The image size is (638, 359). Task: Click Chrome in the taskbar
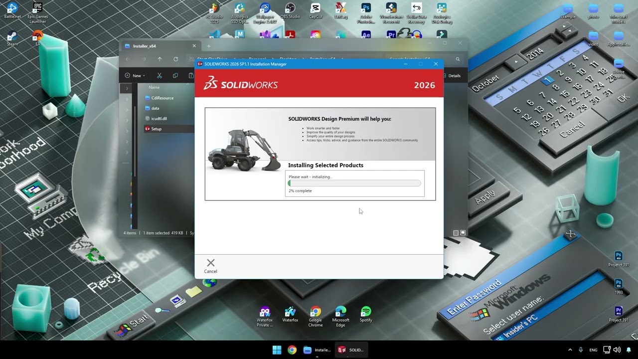click(x=292, y=350)
